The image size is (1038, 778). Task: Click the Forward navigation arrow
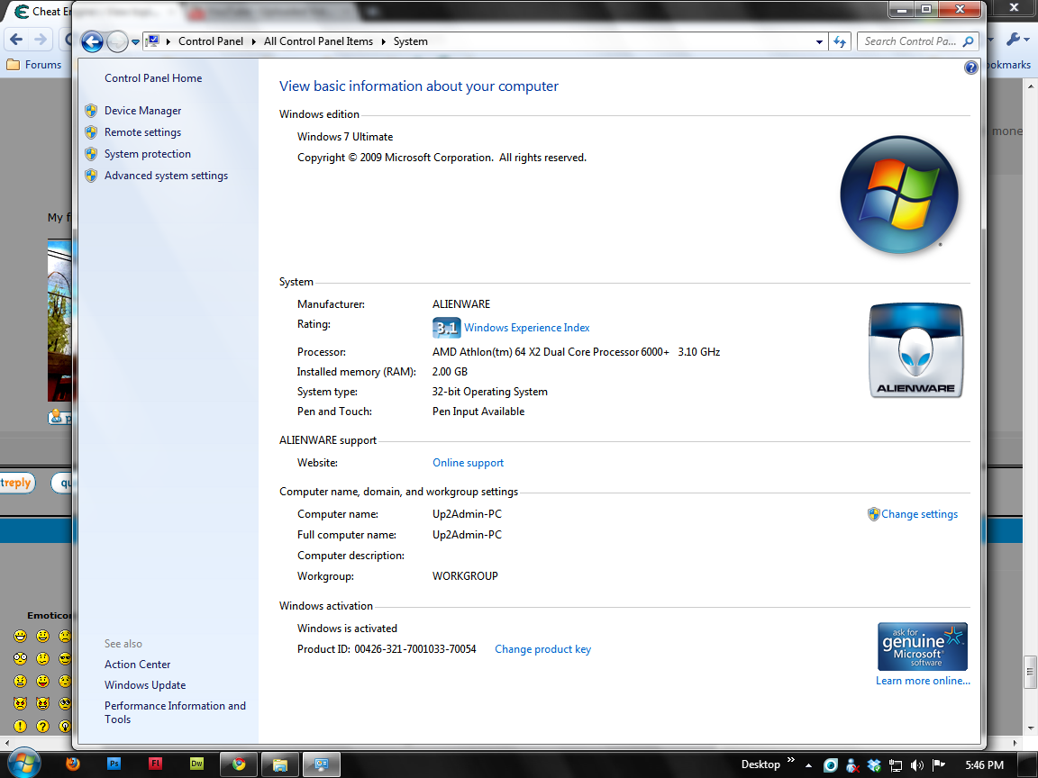(x=117, y=41)
